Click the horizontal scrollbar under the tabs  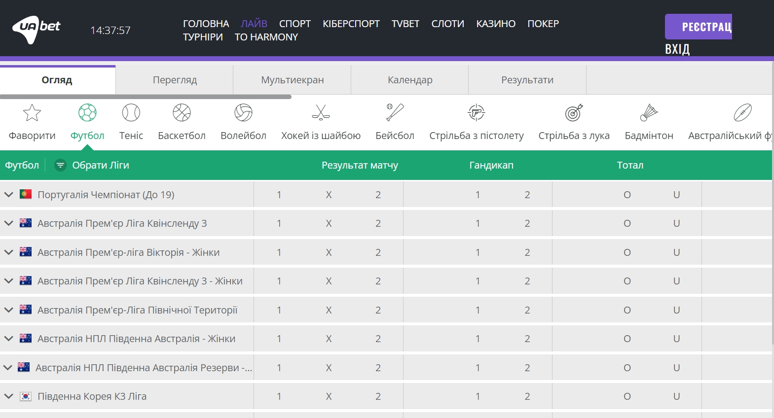tap(146, 97)
